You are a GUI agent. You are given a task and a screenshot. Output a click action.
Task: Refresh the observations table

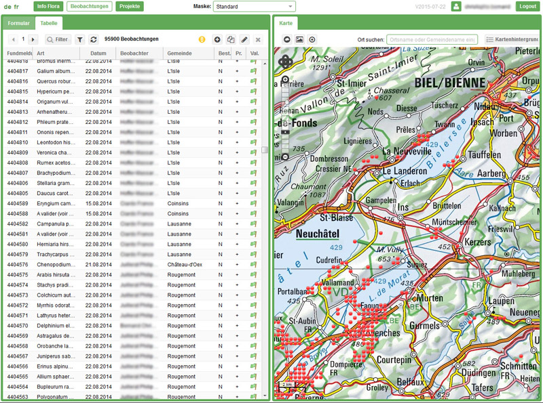tap(94, 40)
